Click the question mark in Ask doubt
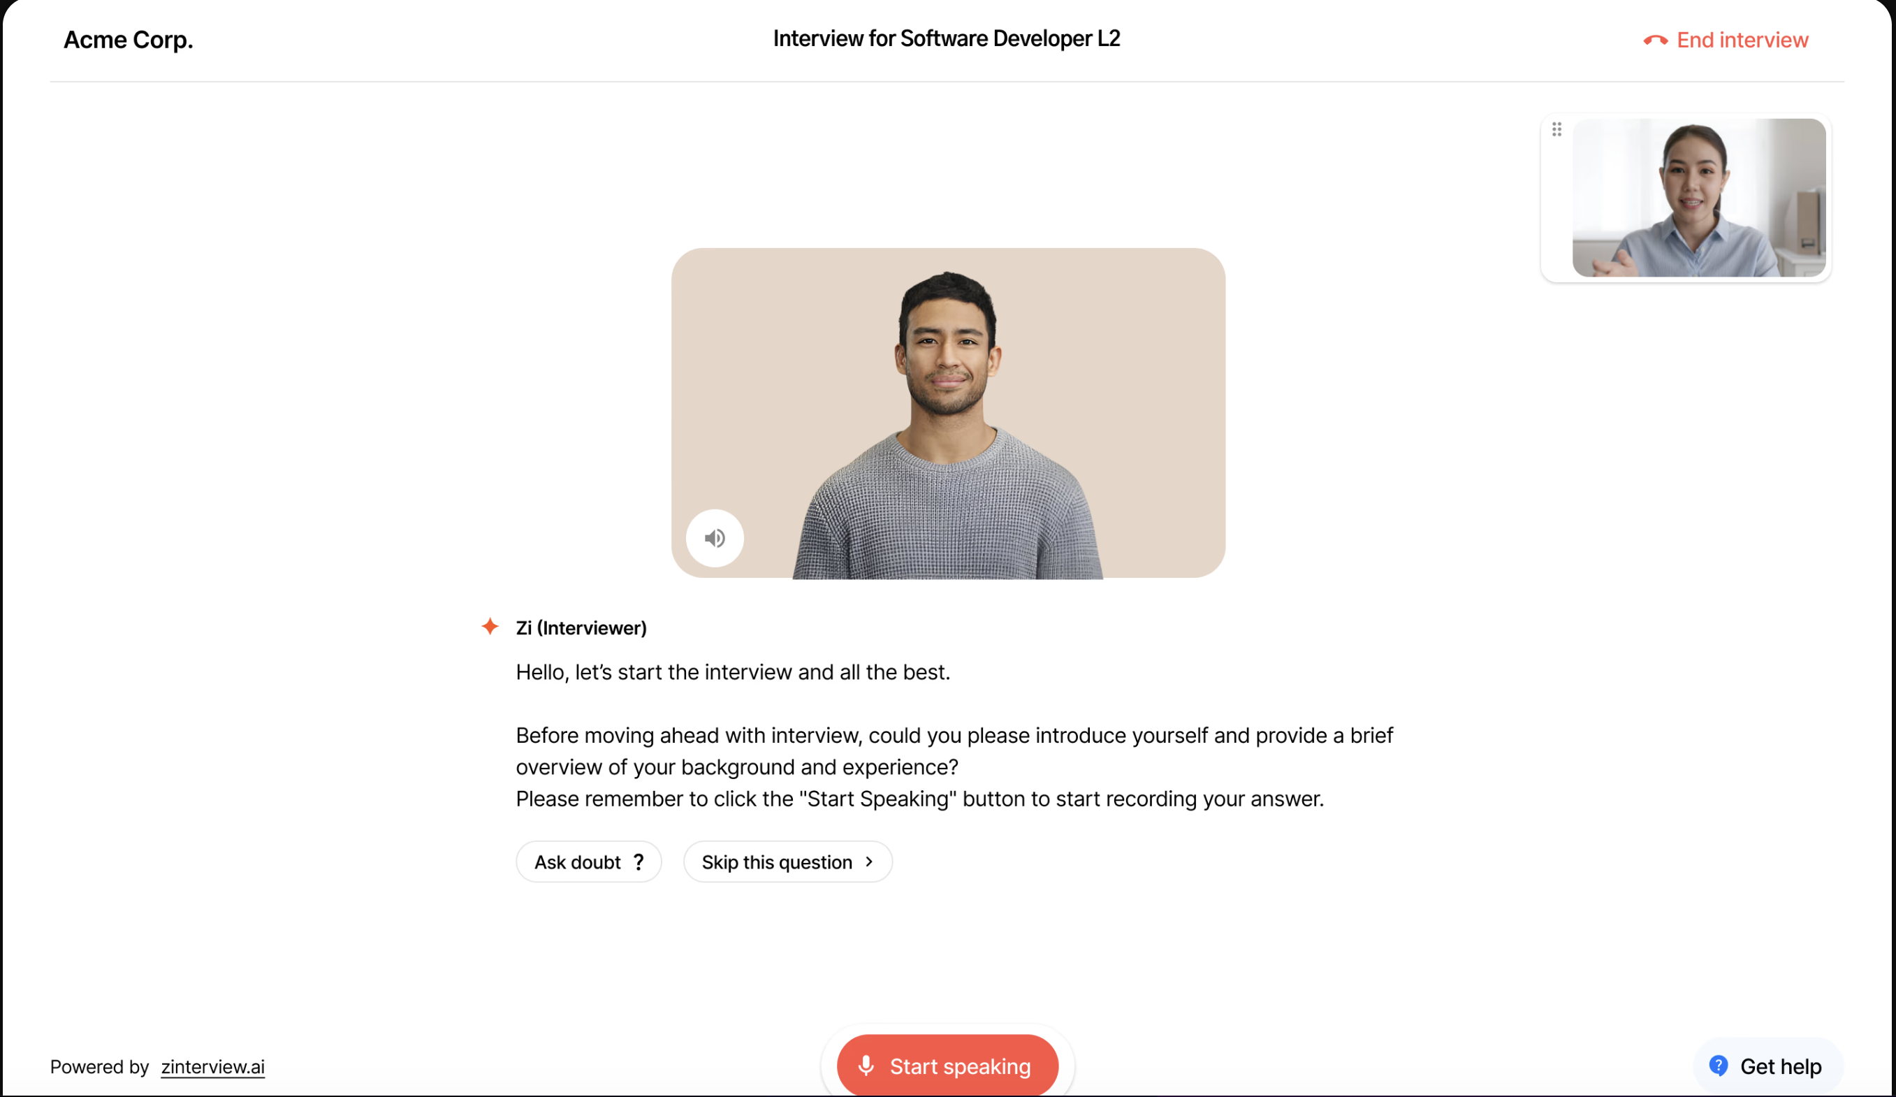Viewport: 1896px width, 1097px height. pyautogui.click(x=639, y=862)
